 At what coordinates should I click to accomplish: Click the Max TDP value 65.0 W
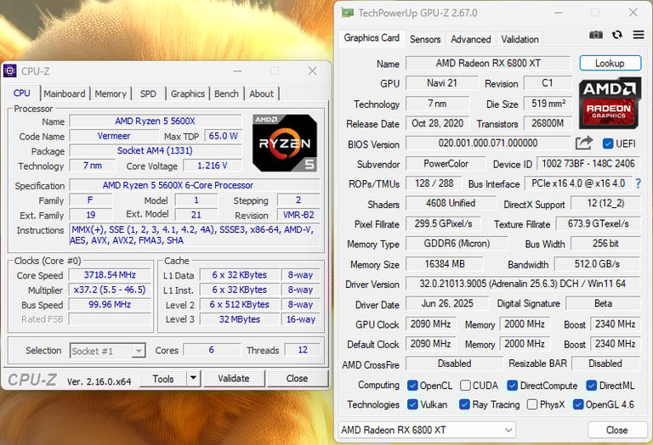(x=224, y=136)
